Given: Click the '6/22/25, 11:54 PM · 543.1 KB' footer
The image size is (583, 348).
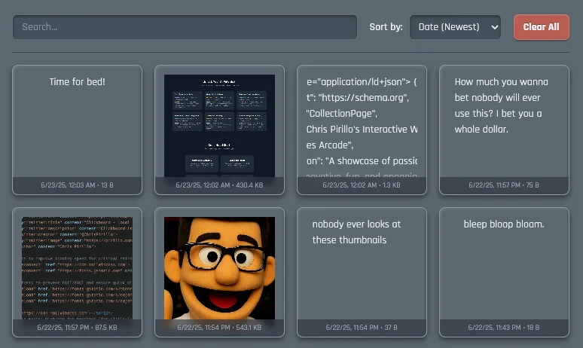Looking at the screenshot, I should tap(219, 328).
